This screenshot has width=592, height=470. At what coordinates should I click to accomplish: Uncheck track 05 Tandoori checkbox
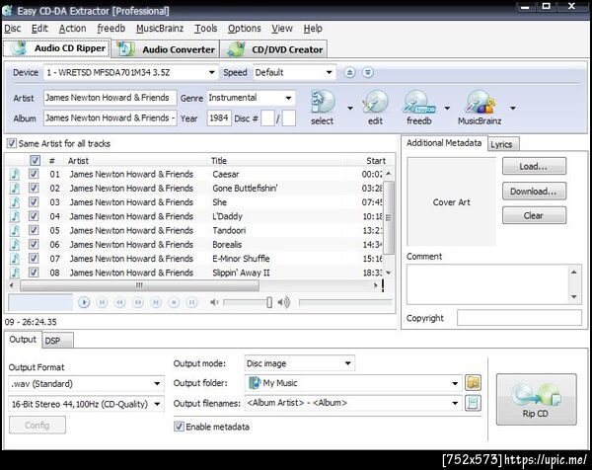tap(34, 230)
